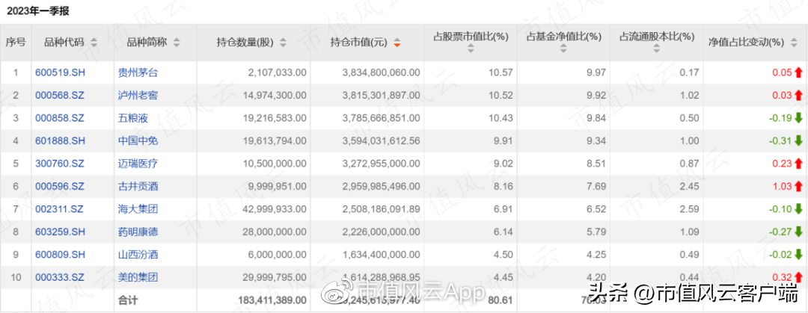Select holding value 3,594,031,612.56
The width and height of the screenshot is (808, 313).
[381, 141]
